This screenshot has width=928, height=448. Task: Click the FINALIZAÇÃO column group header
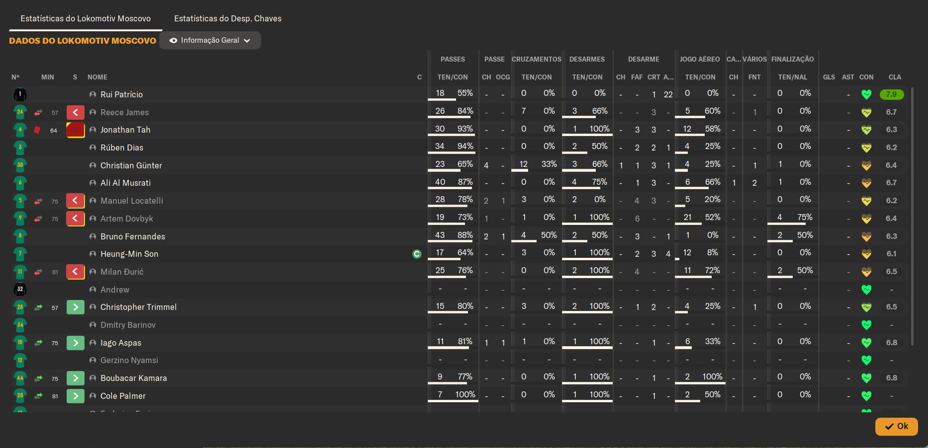(792, 59)
